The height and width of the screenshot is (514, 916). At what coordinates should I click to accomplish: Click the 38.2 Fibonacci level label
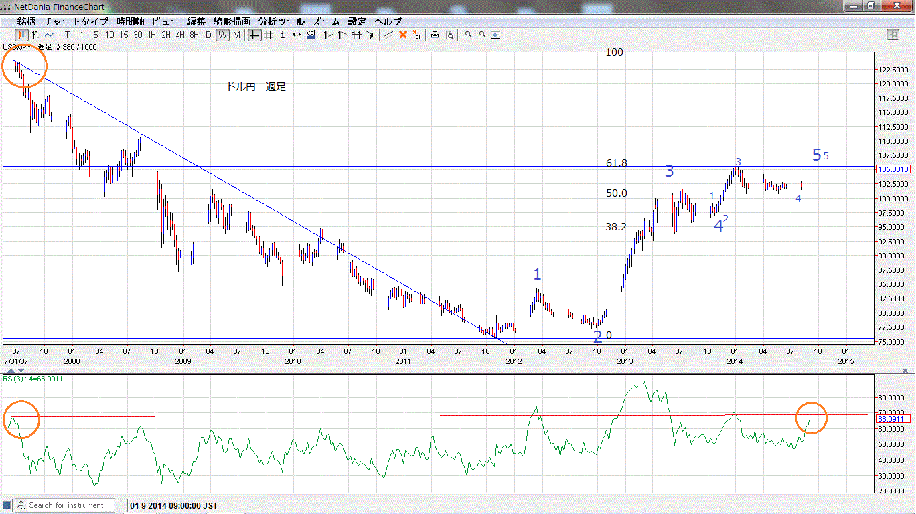point(616,227)
